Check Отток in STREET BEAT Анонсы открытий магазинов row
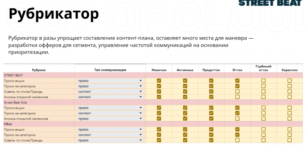The image size is (307, 145). pos(237,97)
